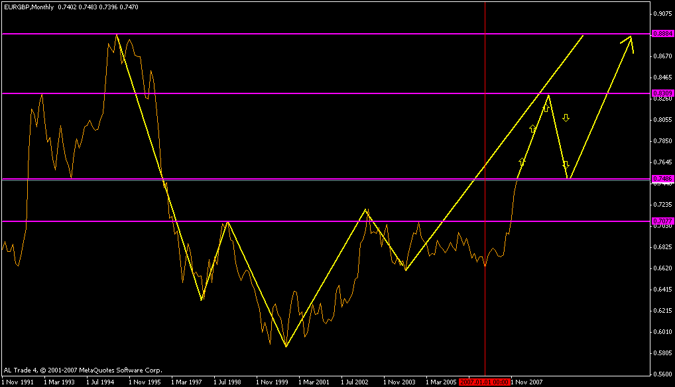The height and width of the screenshot is (387, 675).
Task: Click the lowest yellow up-arrow marker
Action: pyautogui.click(x=522, y=162)
